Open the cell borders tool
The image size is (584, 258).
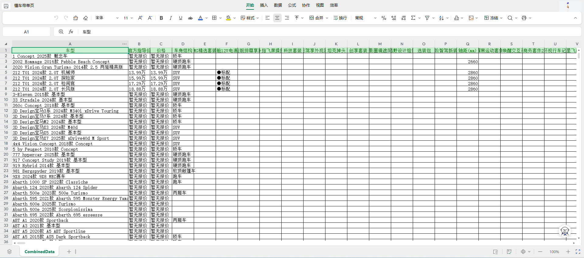214,18
